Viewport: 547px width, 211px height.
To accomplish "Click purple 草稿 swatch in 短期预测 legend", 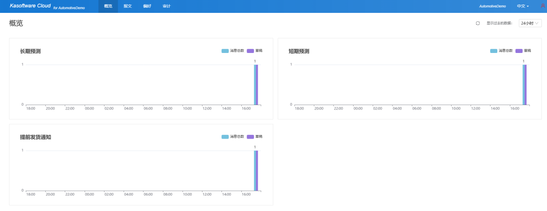I will tap(519, 51).
